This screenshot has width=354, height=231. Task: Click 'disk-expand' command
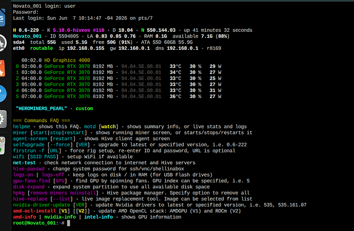click(x=29, y=187)
